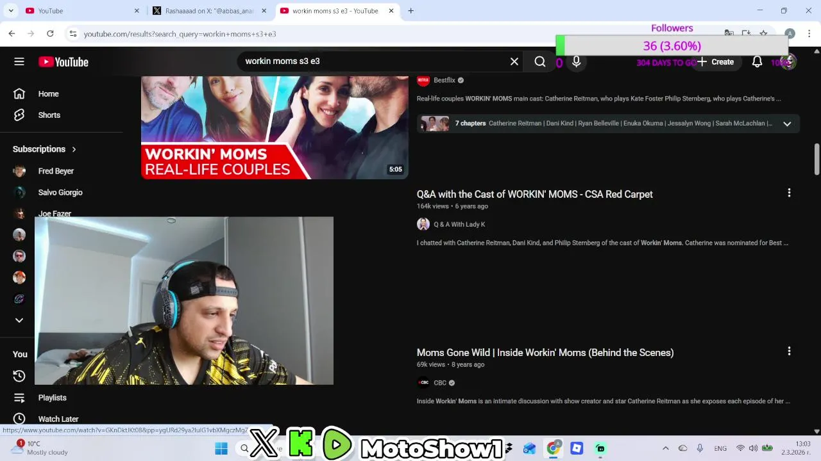Start voice search with the microphone
Viewport: 821px width, 461px height.
pos(576,61)
